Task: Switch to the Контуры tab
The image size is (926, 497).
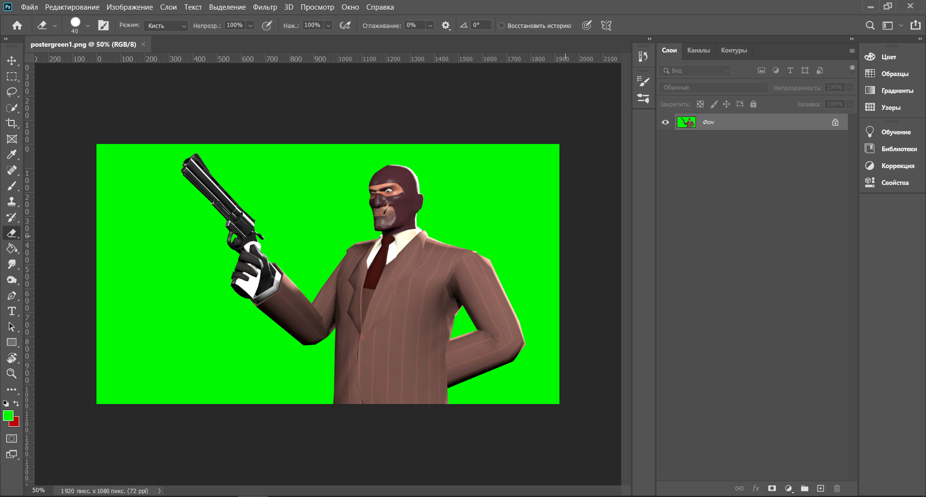Action: click(734, 50)
